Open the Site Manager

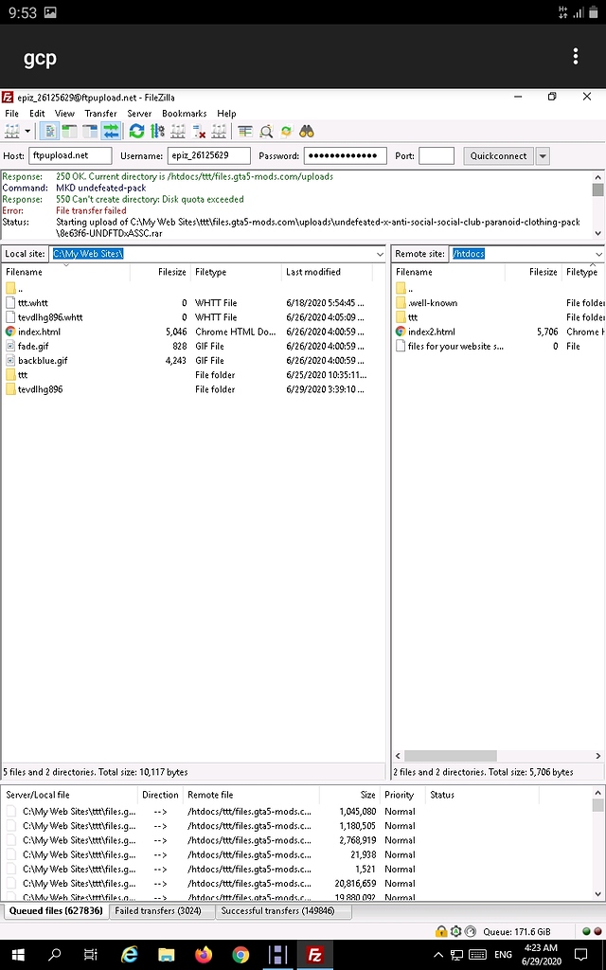[11, 132]
